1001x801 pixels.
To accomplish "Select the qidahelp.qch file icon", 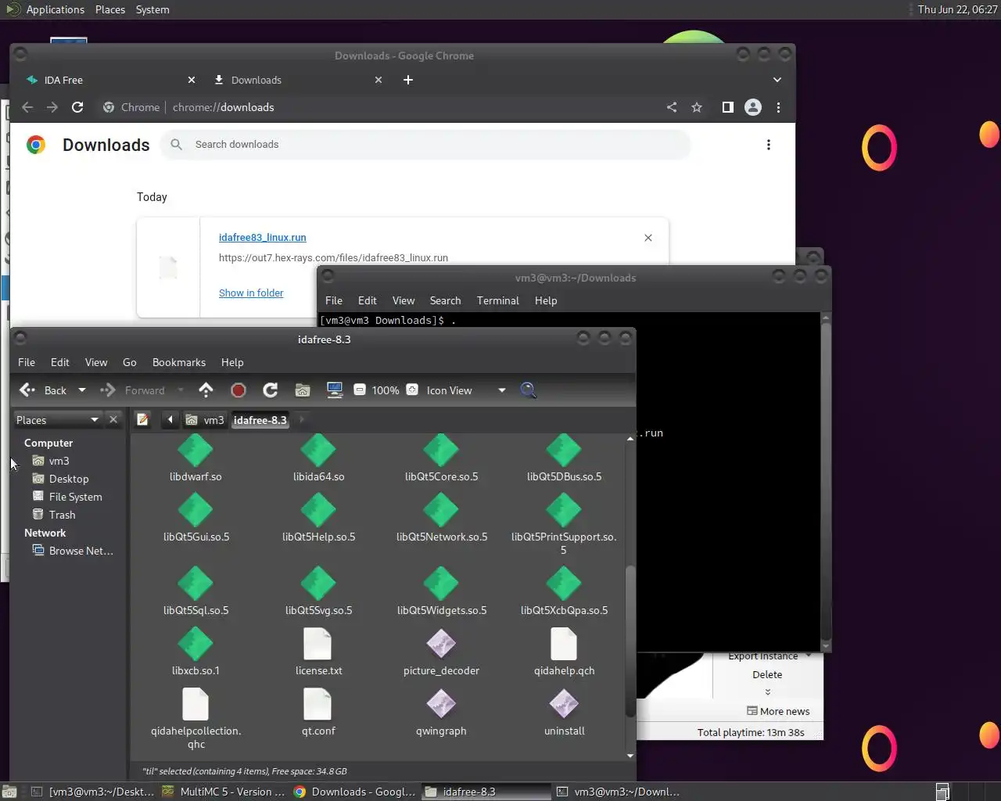I will (x=564, y=644).
